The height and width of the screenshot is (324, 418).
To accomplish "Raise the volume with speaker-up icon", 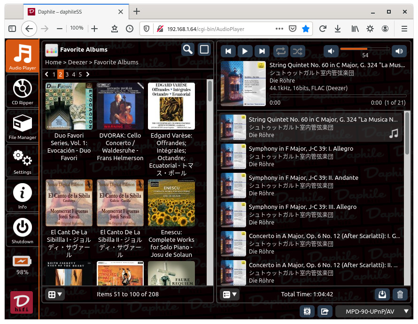I will tap(399, 51).
